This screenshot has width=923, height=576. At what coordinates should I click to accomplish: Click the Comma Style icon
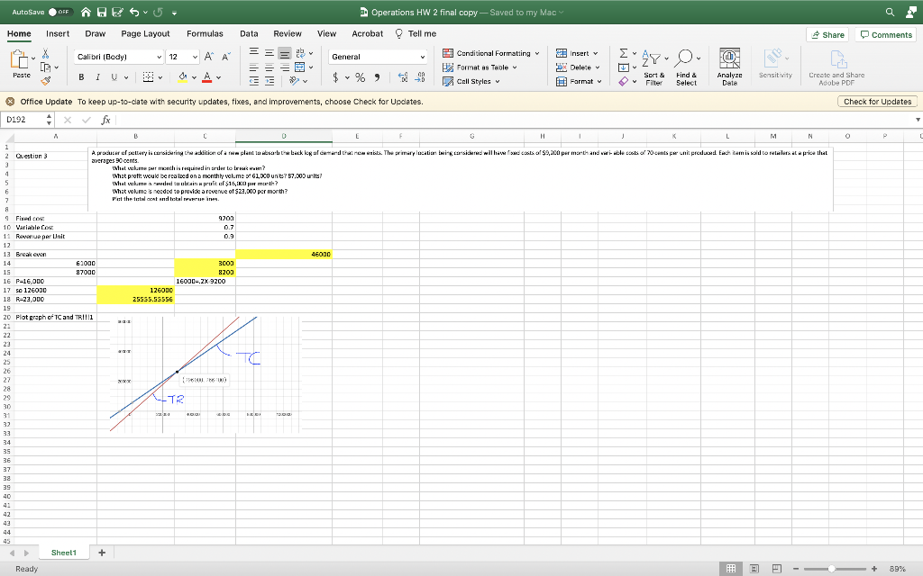coord(378,76)
